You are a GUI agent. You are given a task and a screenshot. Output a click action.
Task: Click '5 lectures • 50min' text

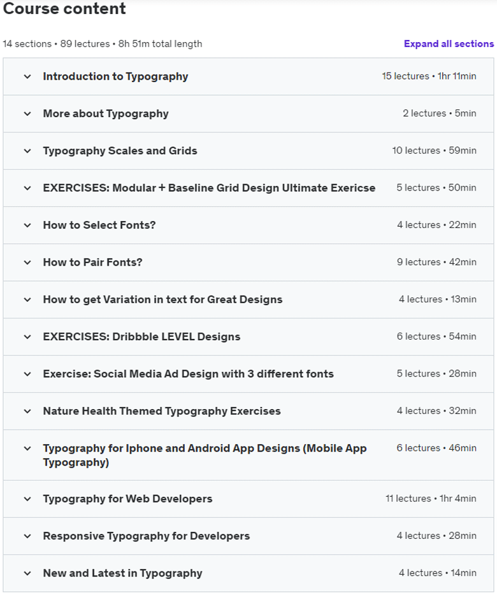[436, 188]
